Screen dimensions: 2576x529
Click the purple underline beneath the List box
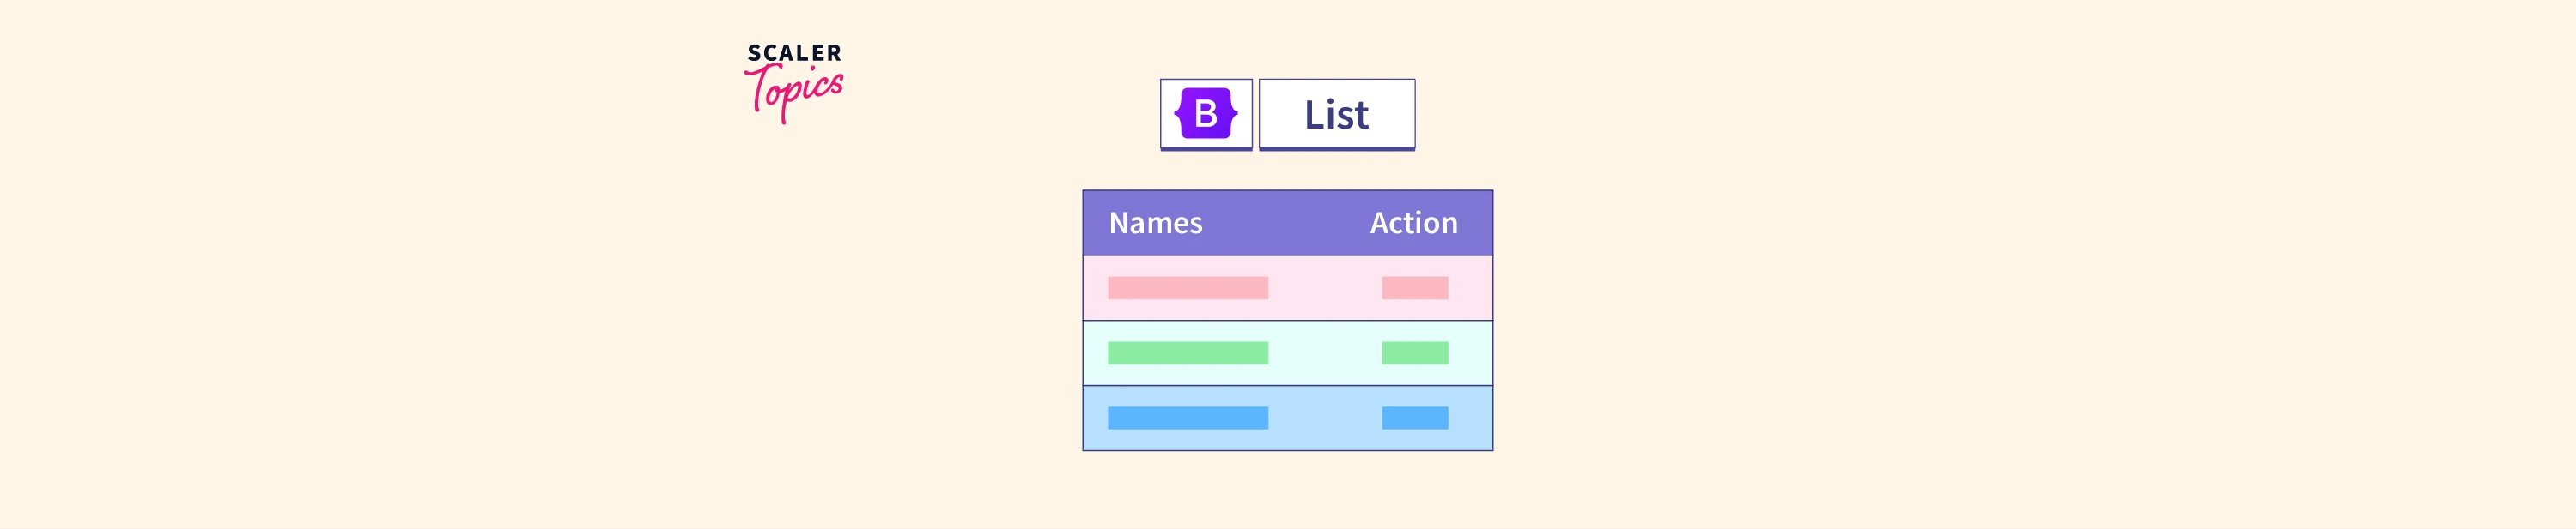click(x=1336, y=148)
